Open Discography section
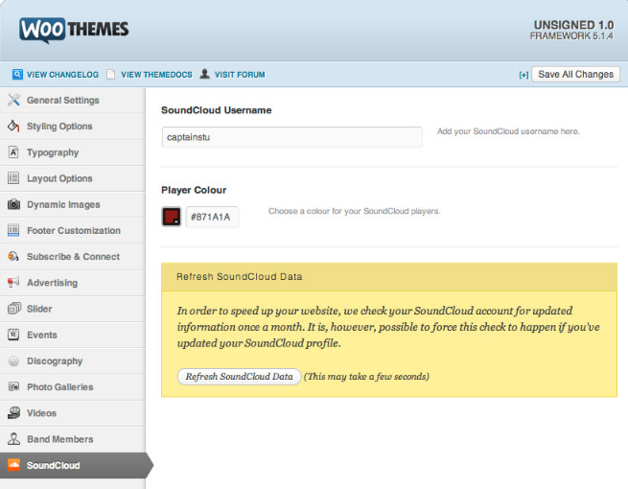 [73, 361]
